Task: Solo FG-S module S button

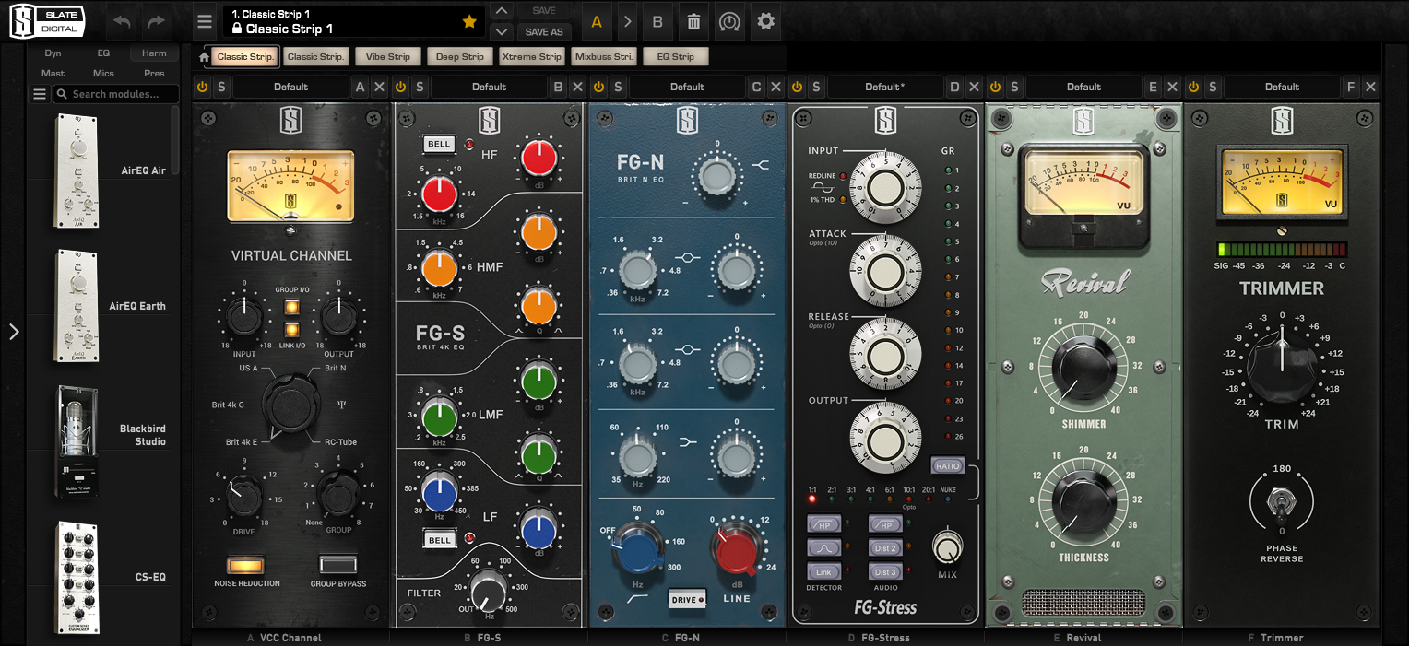Action: tap(419, 87)
